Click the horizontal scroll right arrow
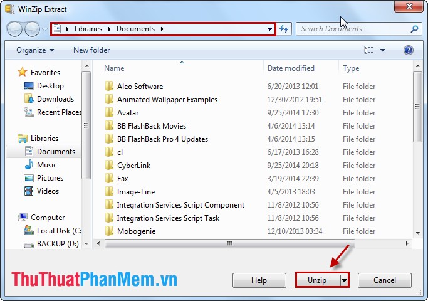The width and height of the screenshot is (428, 301). coord(407,243)
